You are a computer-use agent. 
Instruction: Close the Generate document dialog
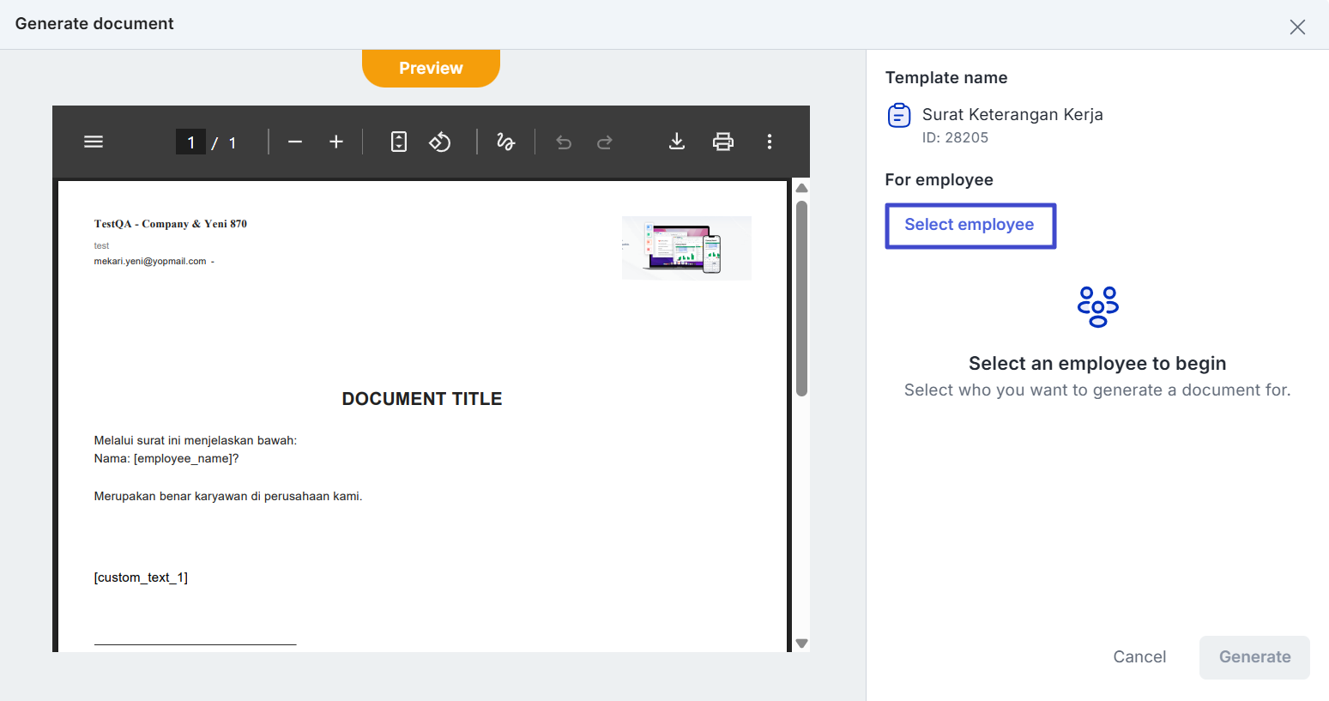1297,27
